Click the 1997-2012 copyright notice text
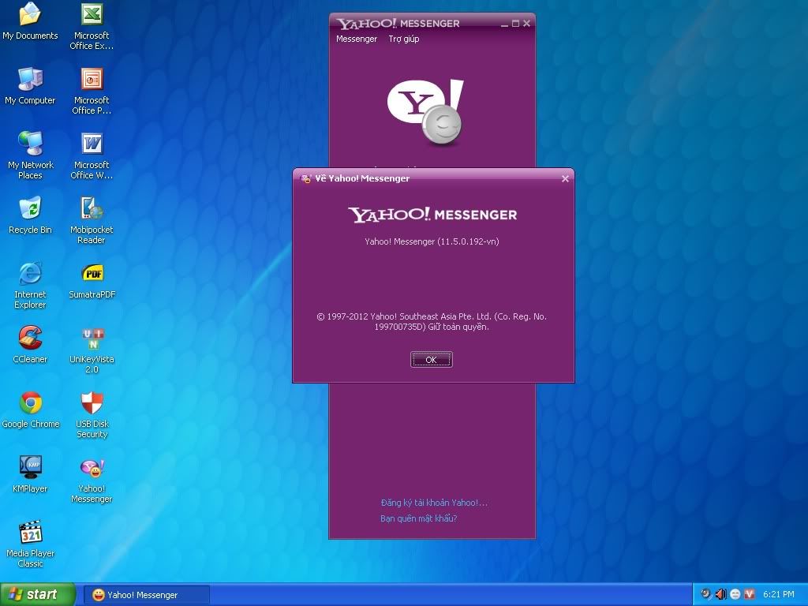The height and width of the screenshot is (606, 808). pos(432,322)
